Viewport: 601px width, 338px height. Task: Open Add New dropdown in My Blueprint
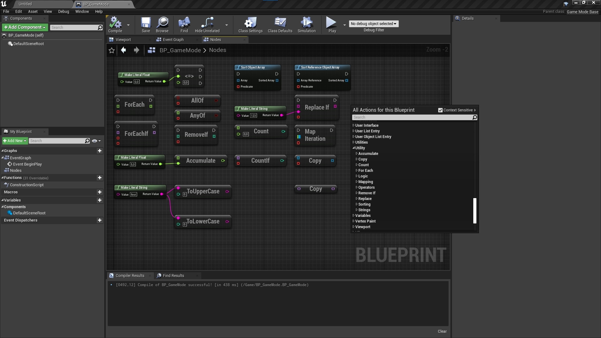(15, 141)
